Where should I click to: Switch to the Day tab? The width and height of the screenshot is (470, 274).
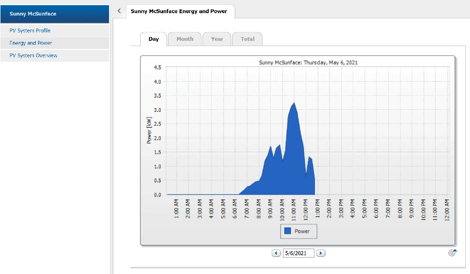click(154, 39)
